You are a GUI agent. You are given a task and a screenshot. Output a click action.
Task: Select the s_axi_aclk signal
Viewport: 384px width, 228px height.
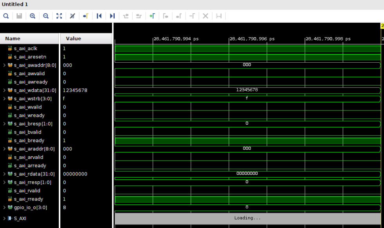point(25,49)
